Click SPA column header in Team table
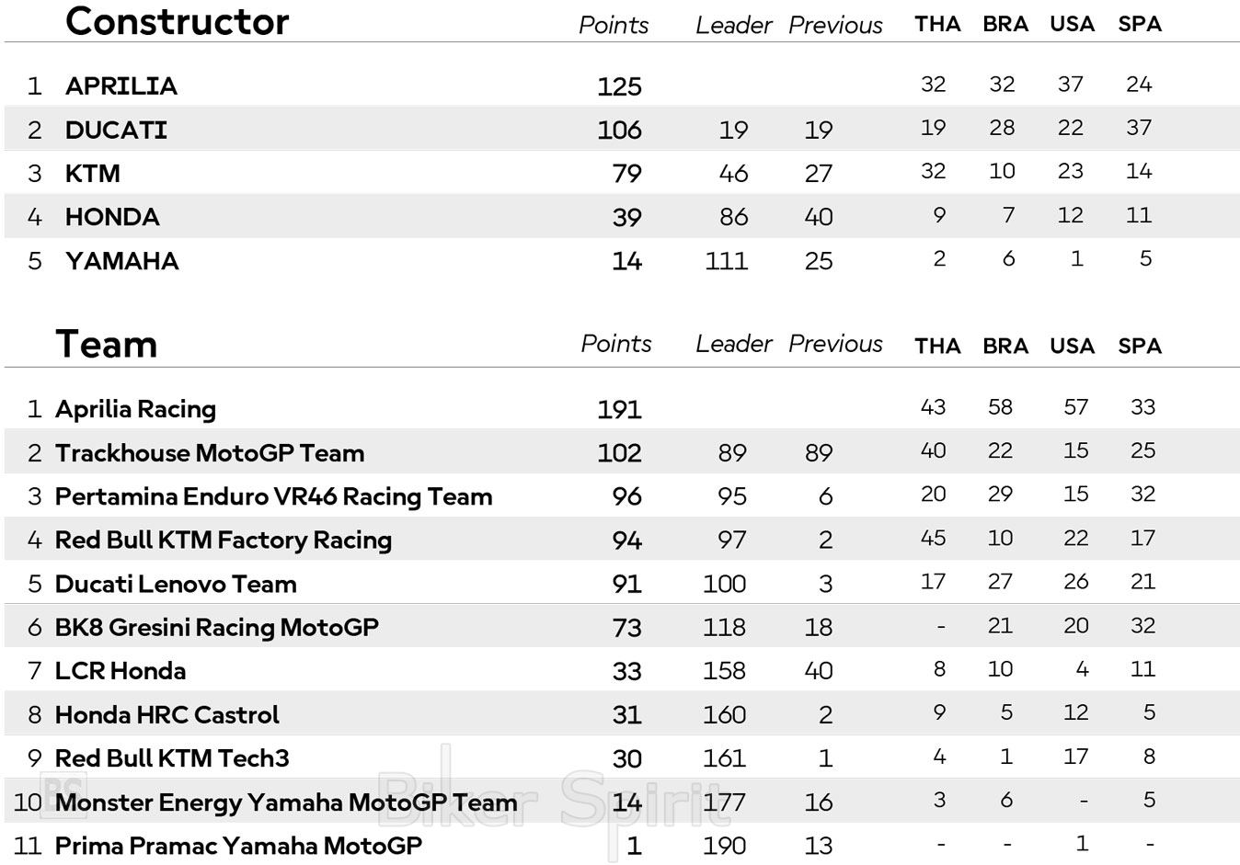This screenshot has height=865, width=1240. coord(1140,347)
